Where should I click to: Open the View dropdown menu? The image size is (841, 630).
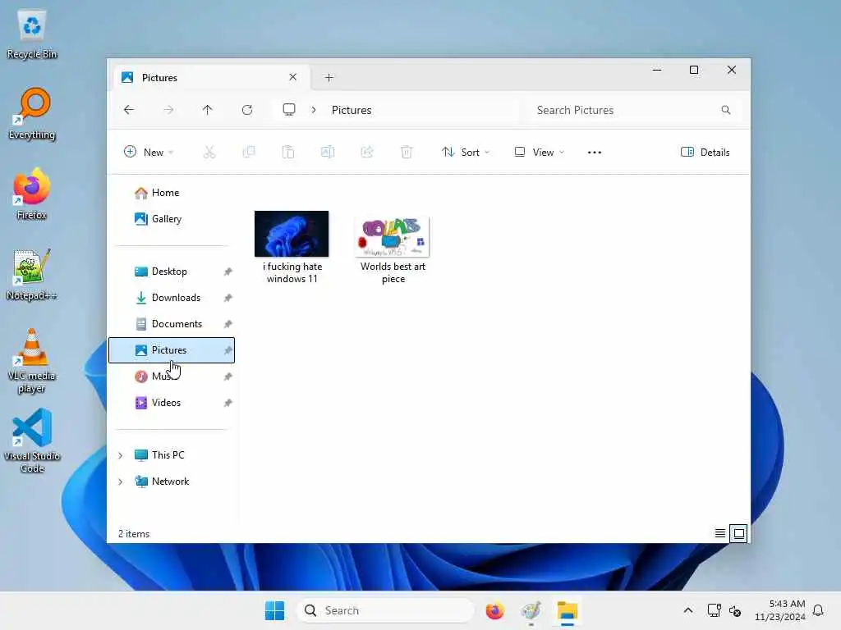click(539, 152)
